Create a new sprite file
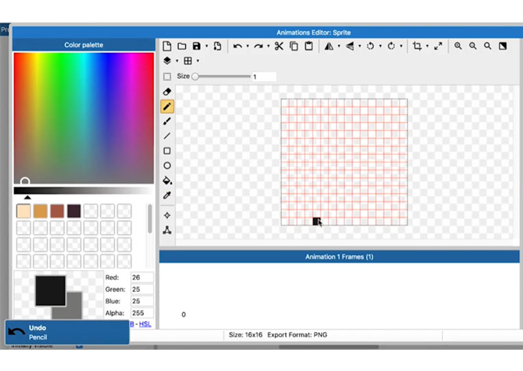The image size is (523, 371). click(x=167, y=46)
